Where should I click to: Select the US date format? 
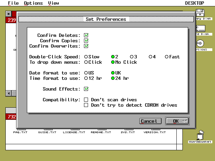click(x=86, y=73)
